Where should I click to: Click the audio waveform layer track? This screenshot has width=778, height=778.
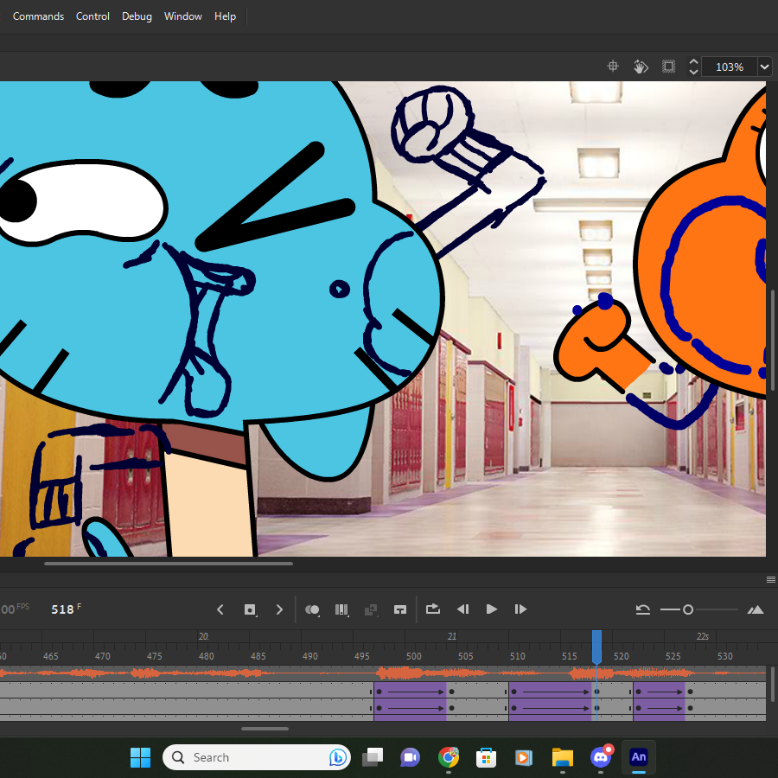tap(383, 673)
